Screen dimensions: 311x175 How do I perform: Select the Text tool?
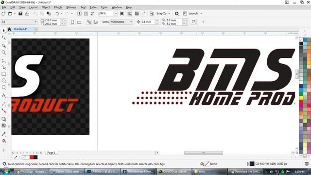(x=3, y=96)
